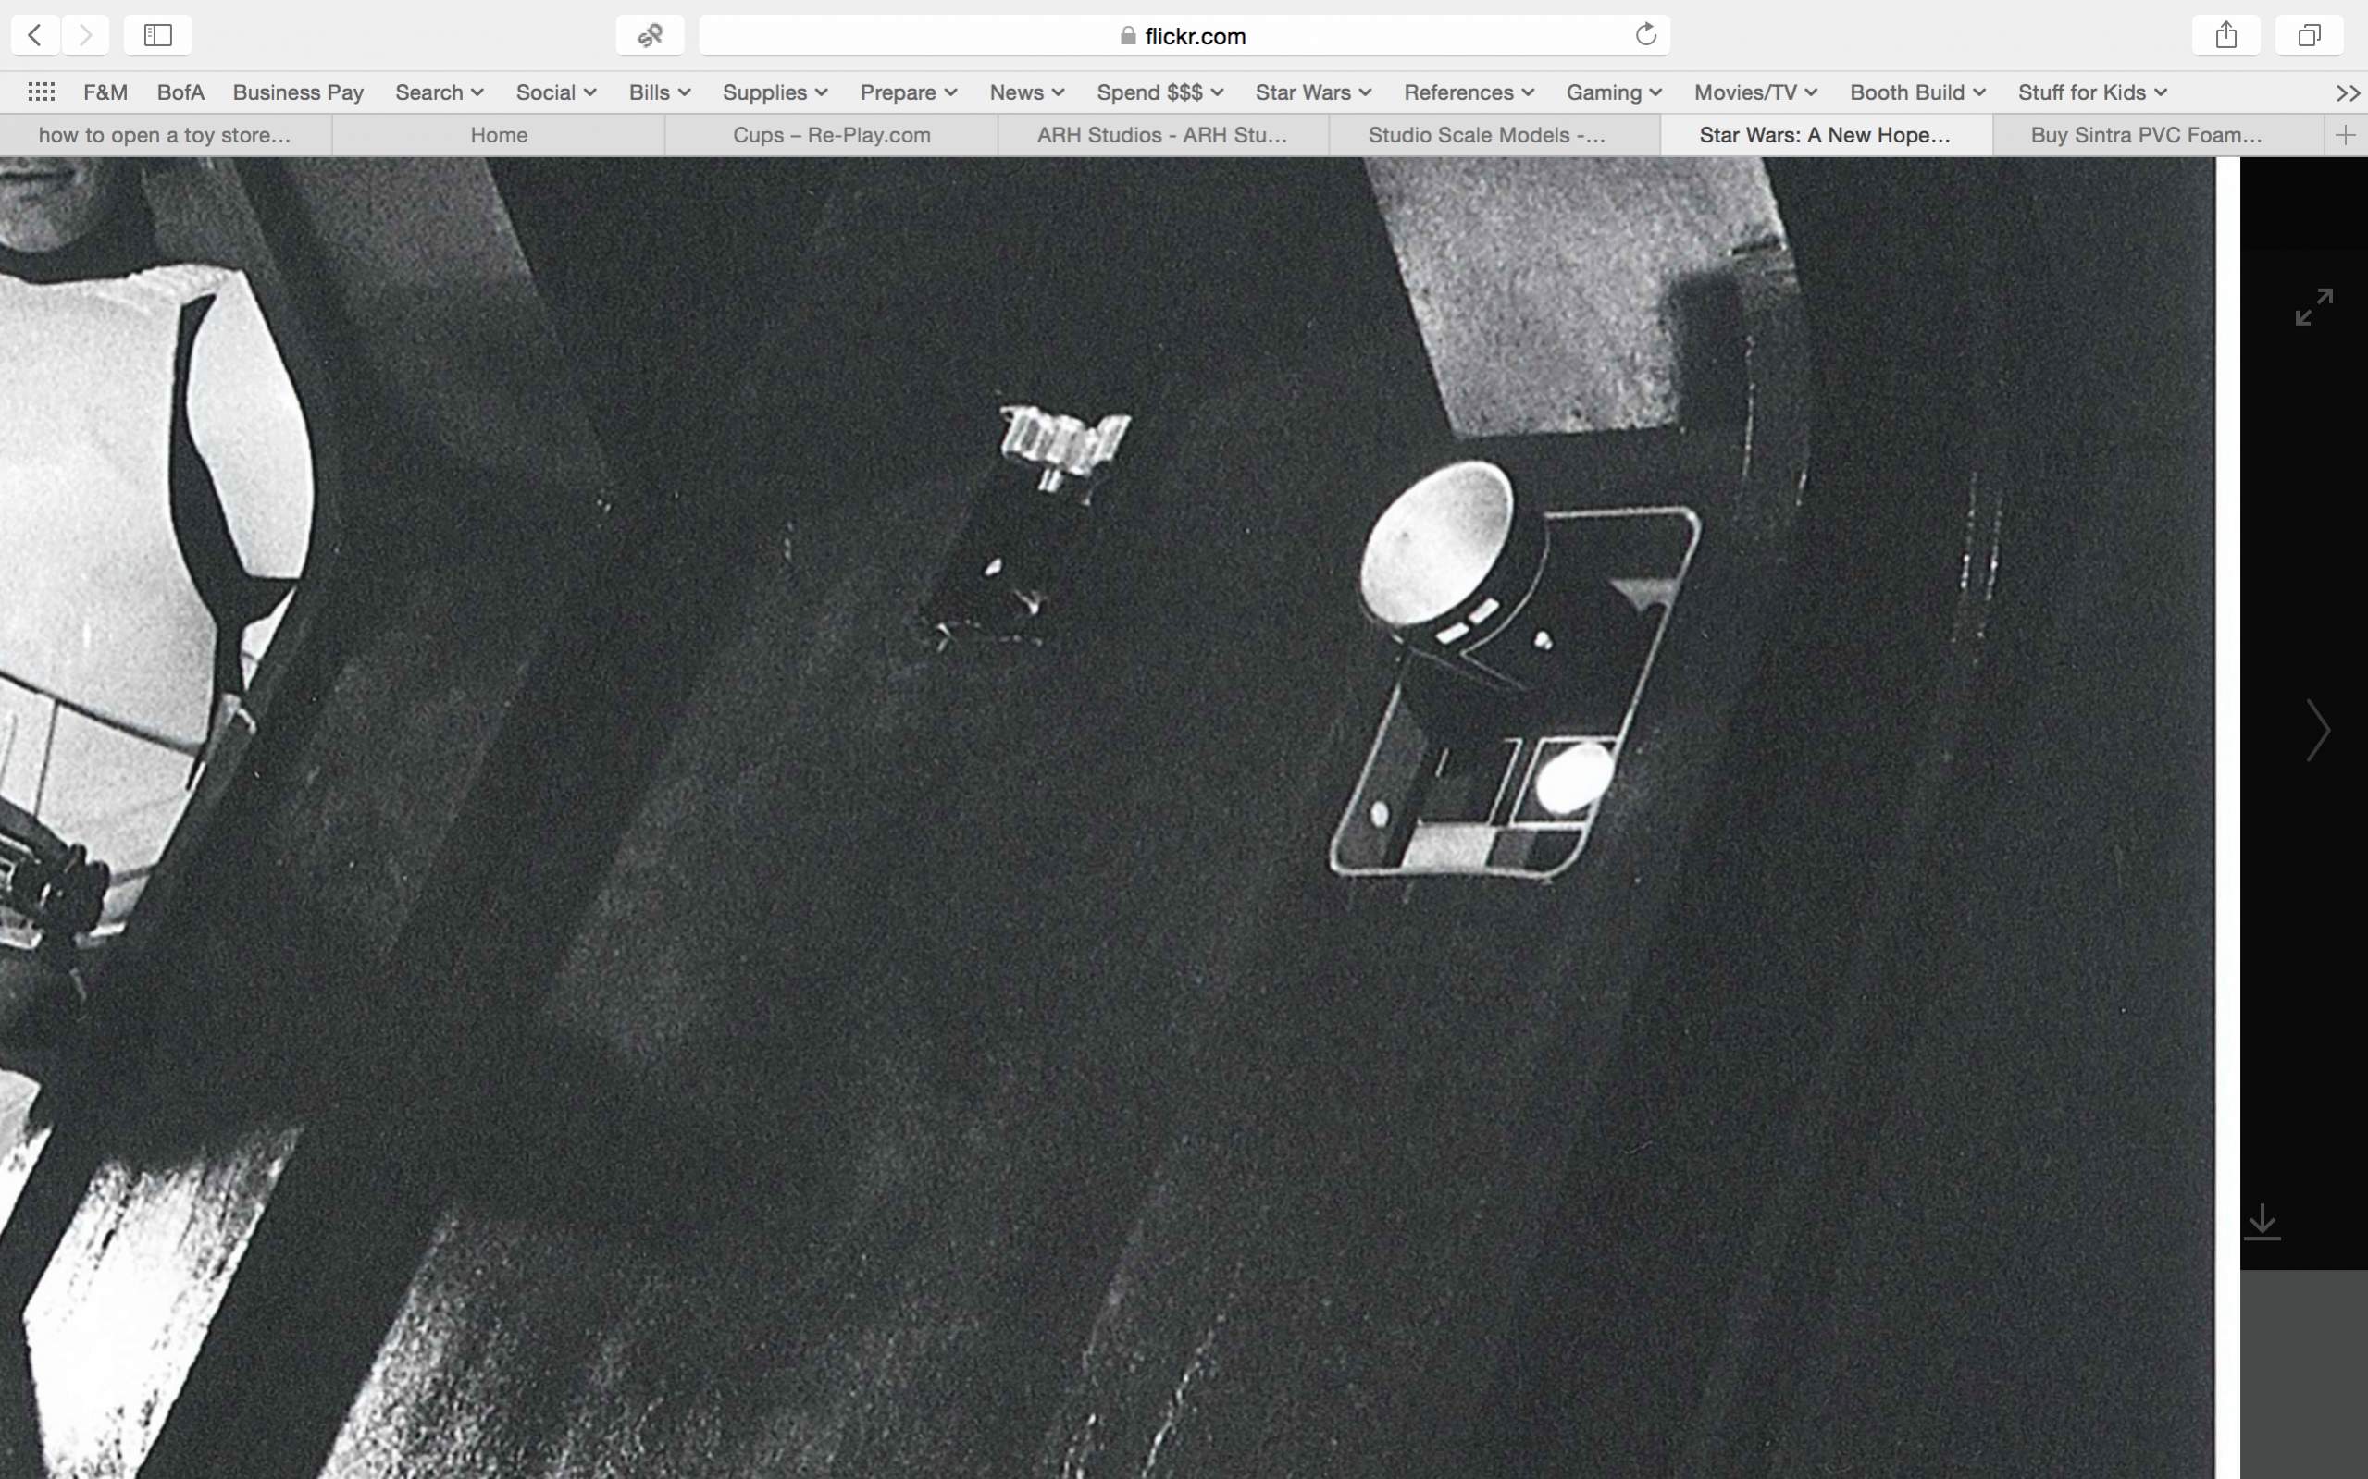Select the Star Wars: A New Hope tab
This screenshot has width=2368, height=1479.
(x=1827, y=135)
